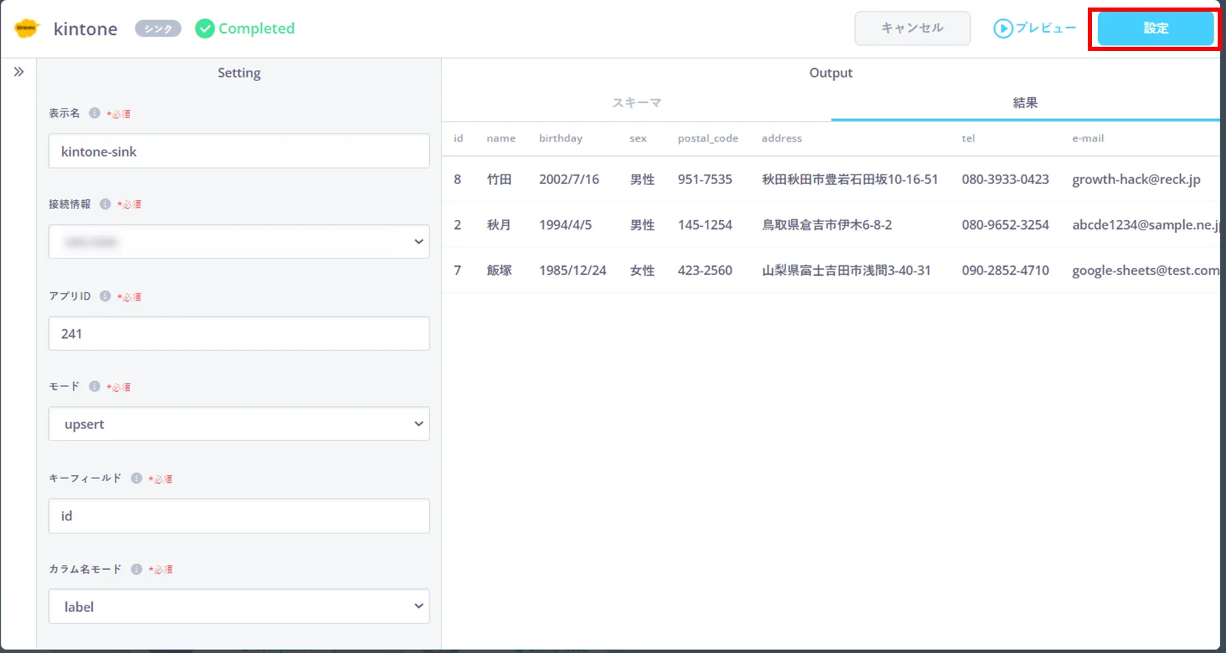This screenshot has width=1226, height=653.
Task: Click the キーフィールド input containing id
Action: [239, 516]
